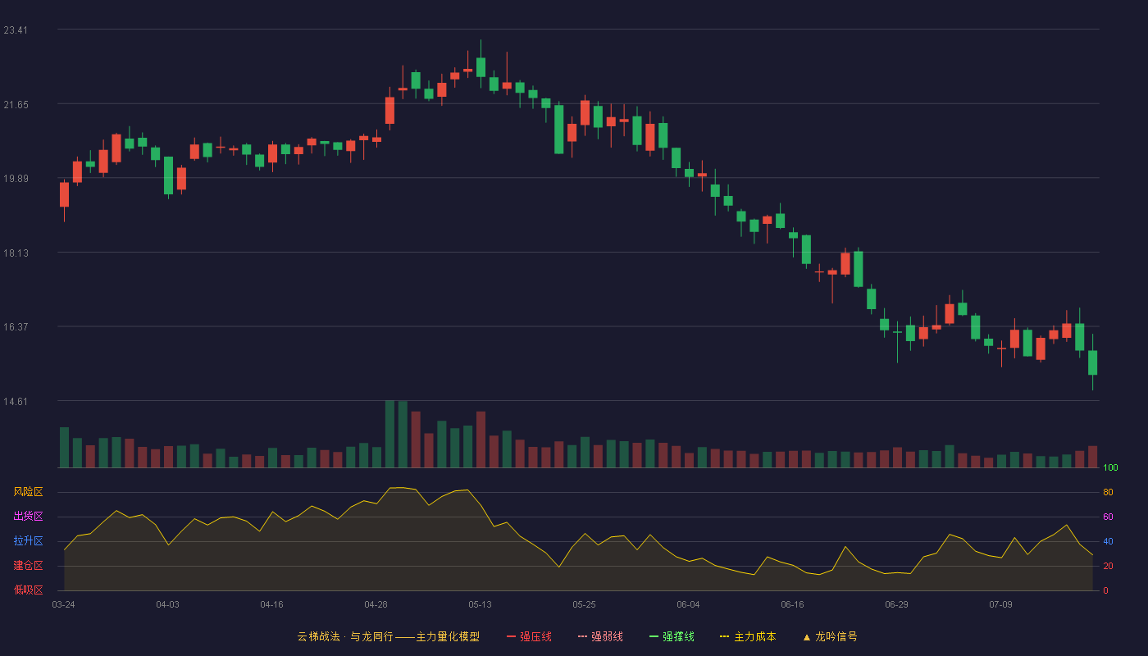Image resolution: width=1148 pixels, height=656 pixels.
Task: Click the green 强撑线 line marker icon
Action: point(654,637)
